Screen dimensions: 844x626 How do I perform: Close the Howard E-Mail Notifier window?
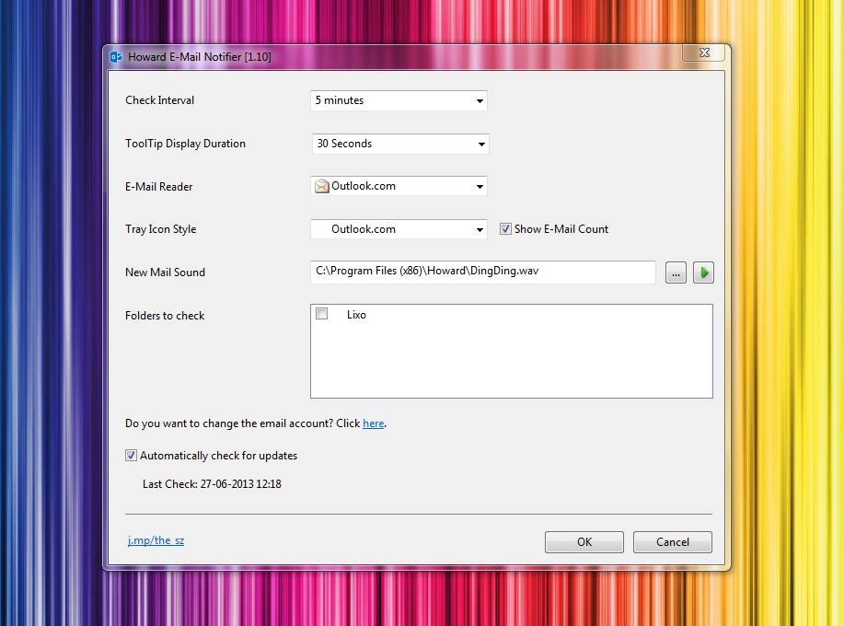[x=704, y=52]
